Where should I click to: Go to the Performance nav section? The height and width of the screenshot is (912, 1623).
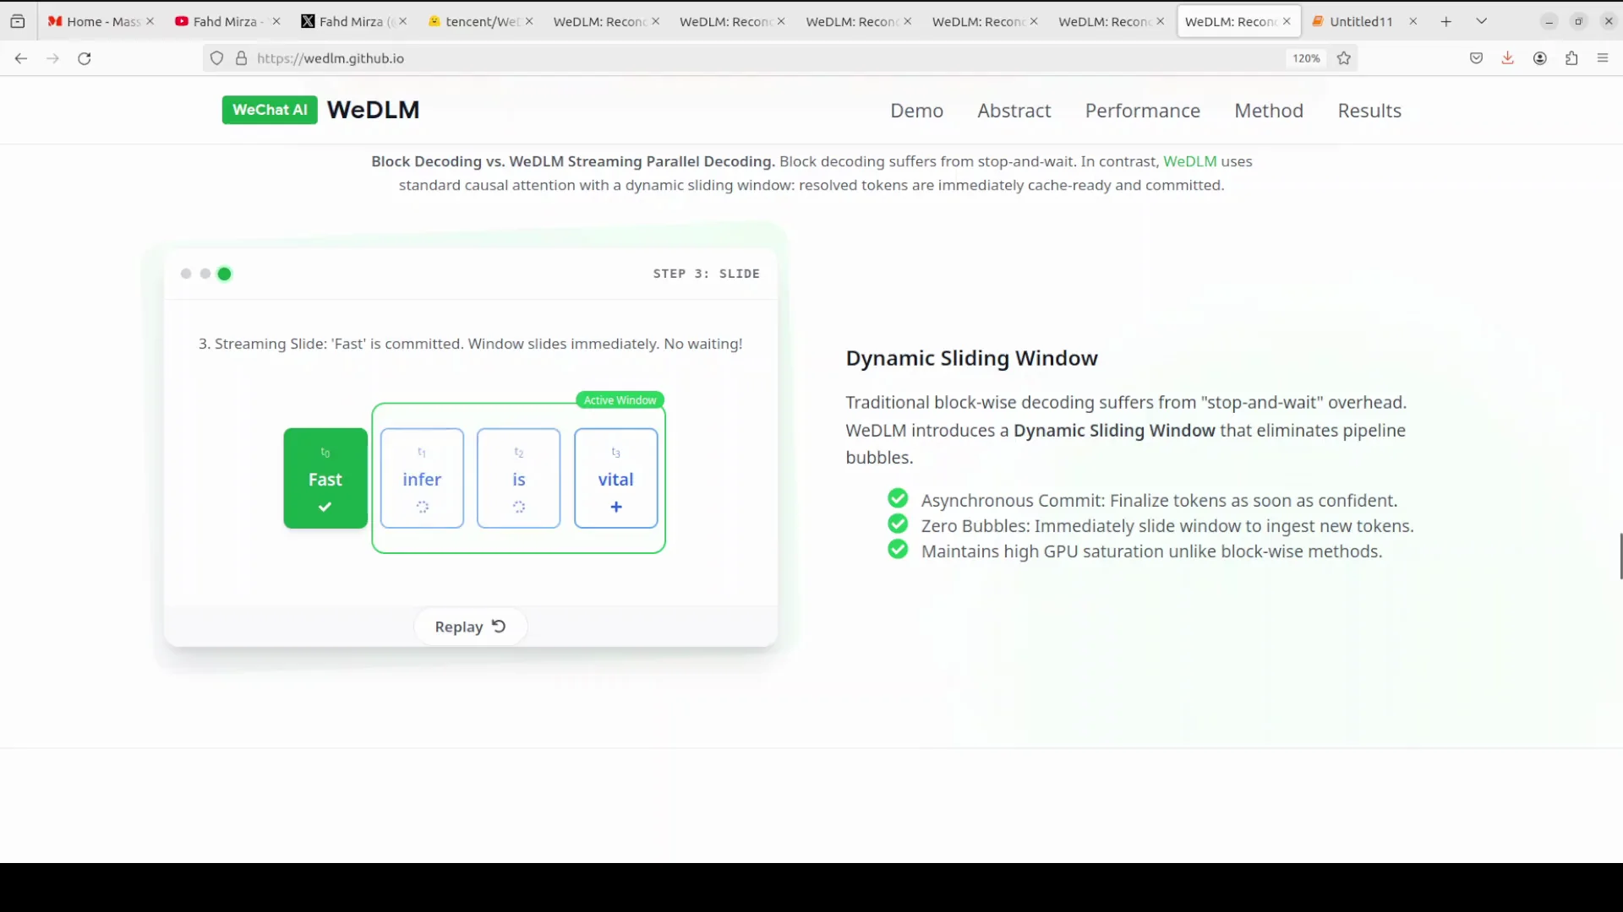[1142, 111]
